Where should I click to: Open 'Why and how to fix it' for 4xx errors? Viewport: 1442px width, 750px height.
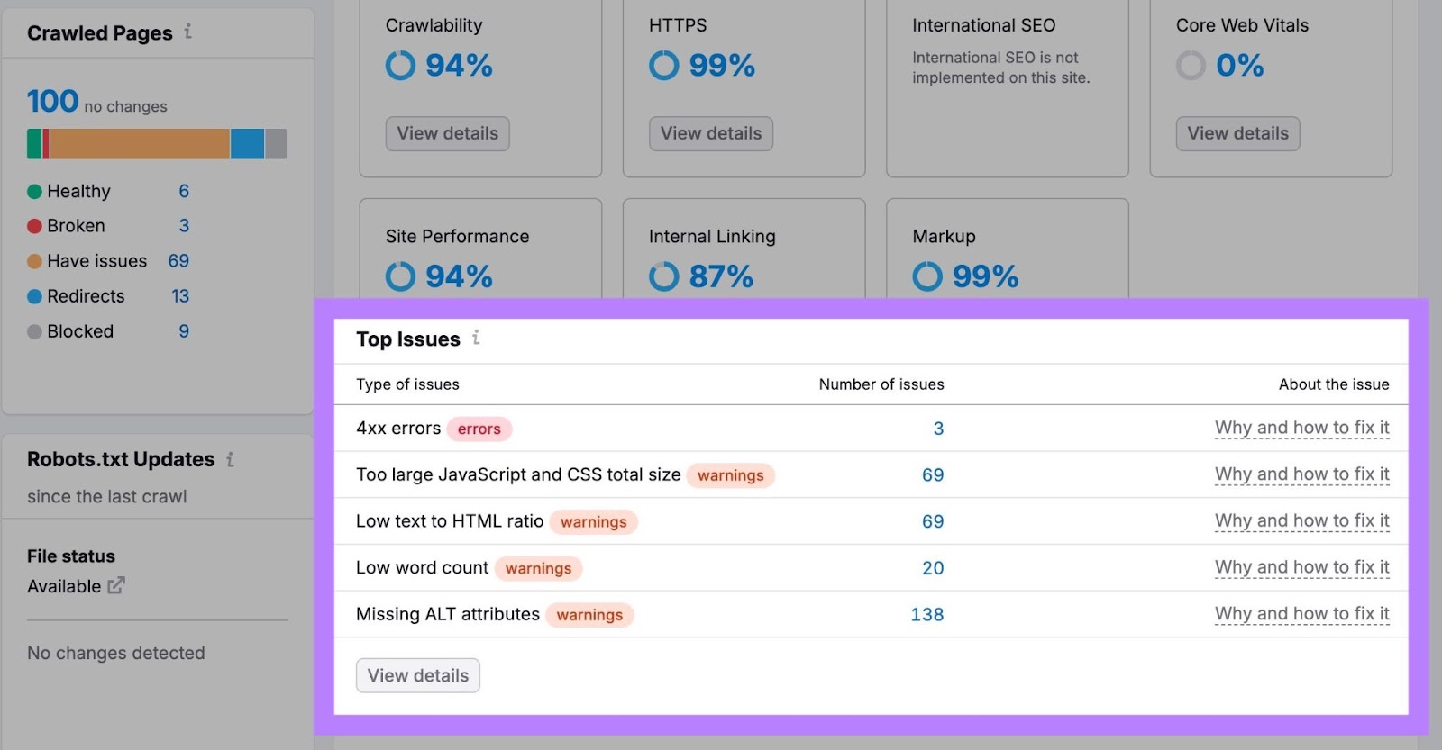(x=1301, y=428)
